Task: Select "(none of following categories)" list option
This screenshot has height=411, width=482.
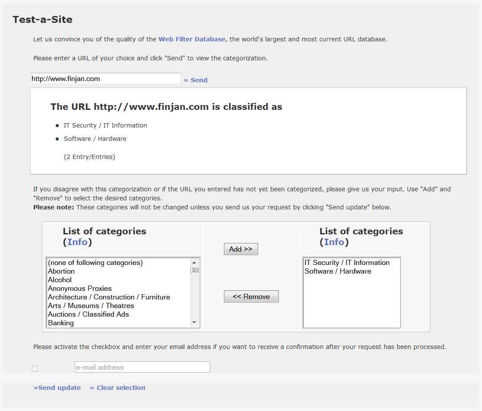Action: (95, 263)
